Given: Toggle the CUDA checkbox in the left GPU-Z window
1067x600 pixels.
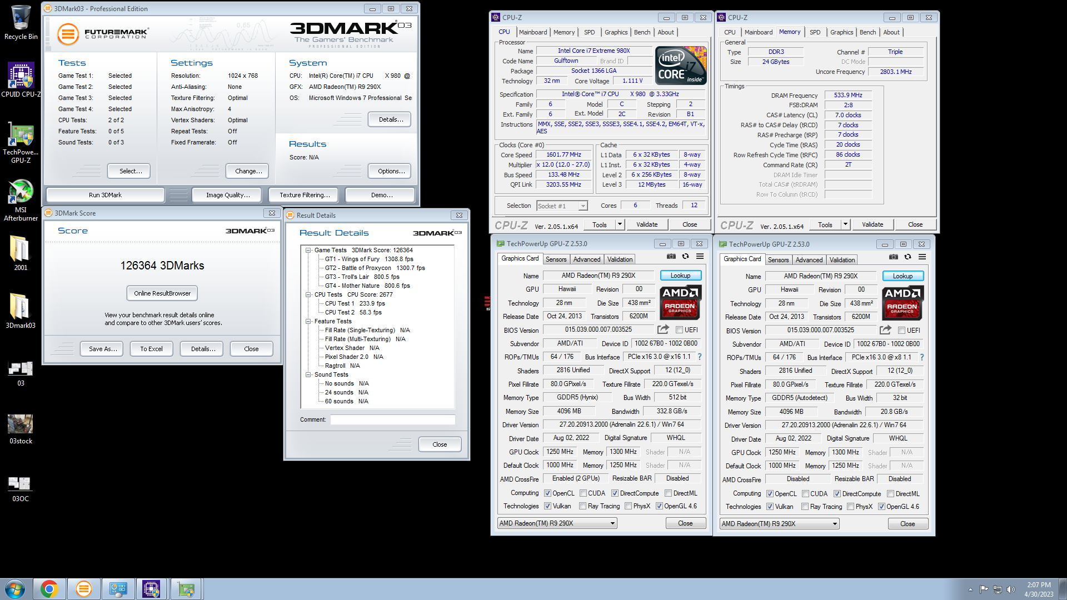Looking at the screenshot, I should (583, 493).
